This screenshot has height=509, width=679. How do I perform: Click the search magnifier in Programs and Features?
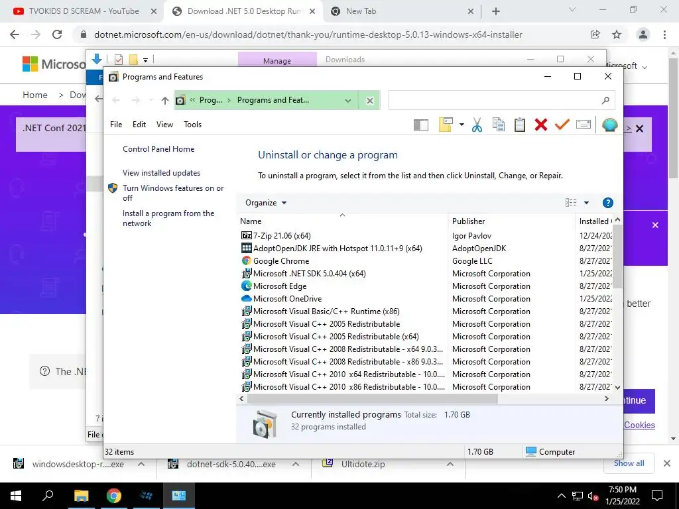[605, 101]
